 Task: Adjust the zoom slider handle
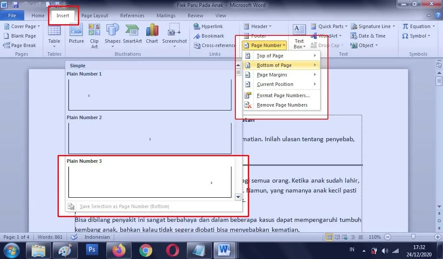tap(413, 237)
